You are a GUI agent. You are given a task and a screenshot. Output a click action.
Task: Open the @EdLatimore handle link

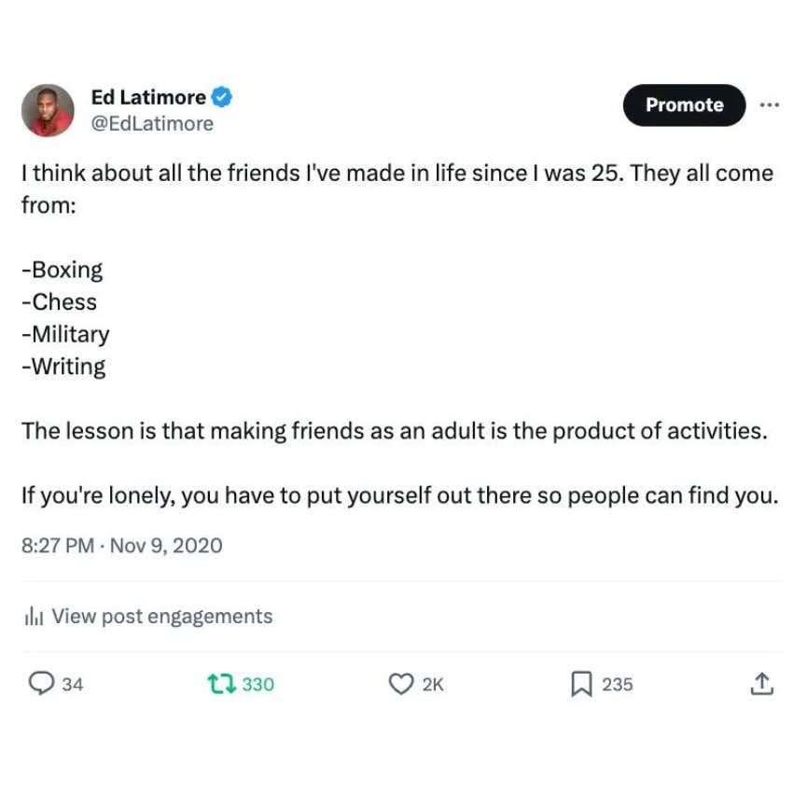pyautogui.click(x=152, y=124)
